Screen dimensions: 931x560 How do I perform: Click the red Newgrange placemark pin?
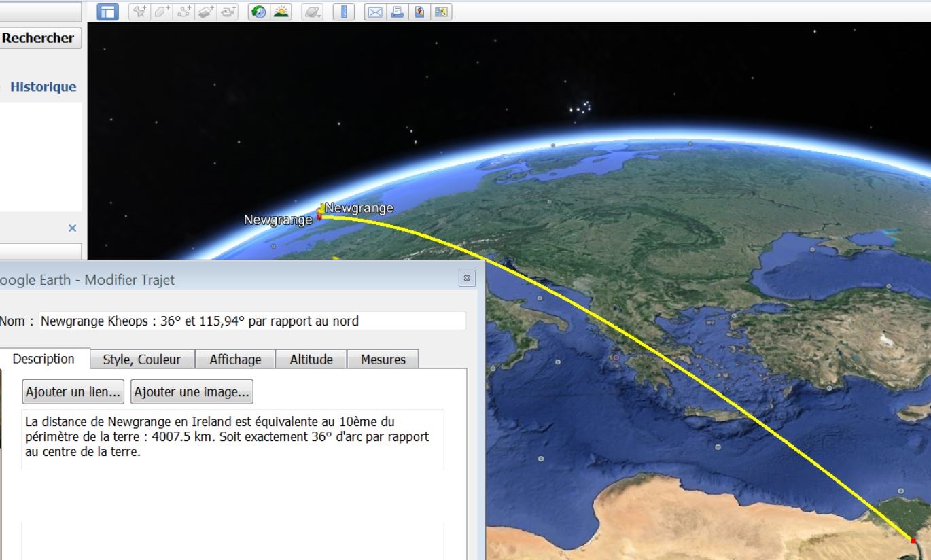(x=319, y=217)
